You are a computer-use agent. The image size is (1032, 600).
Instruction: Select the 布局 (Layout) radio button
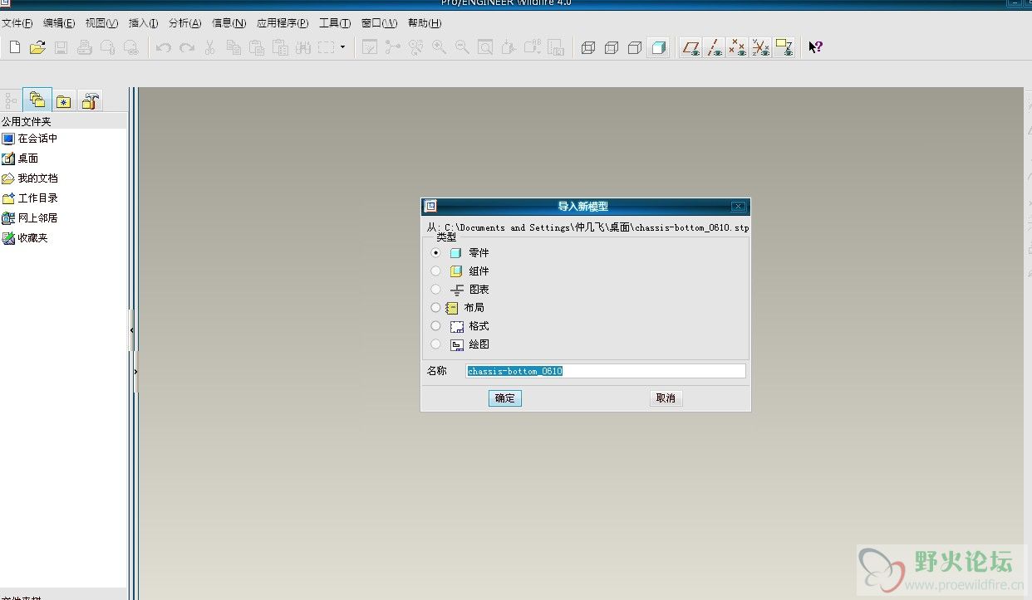coord(435,307)
